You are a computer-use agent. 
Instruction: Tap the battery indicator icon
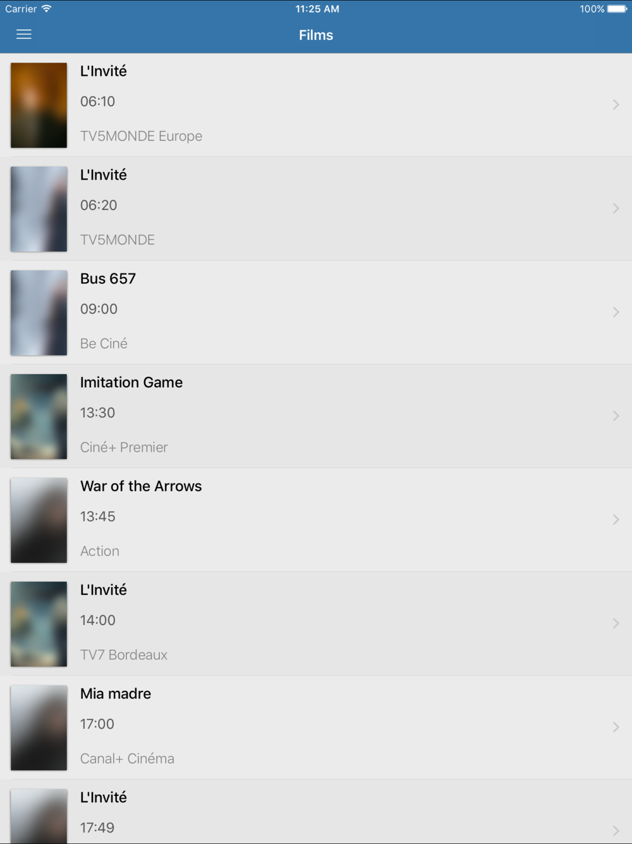click(617, 9)
